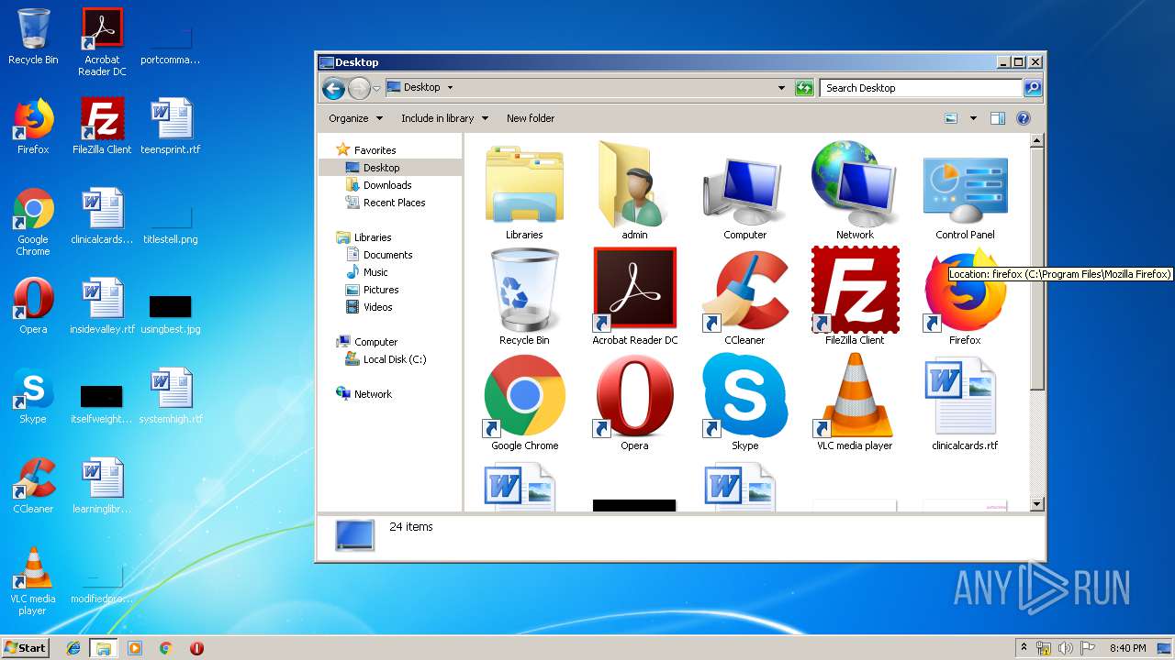The width and height of the screenshot is (1175, 660).
Task: Open Videos library in navigation pane
Action: (x=377, y=307)
